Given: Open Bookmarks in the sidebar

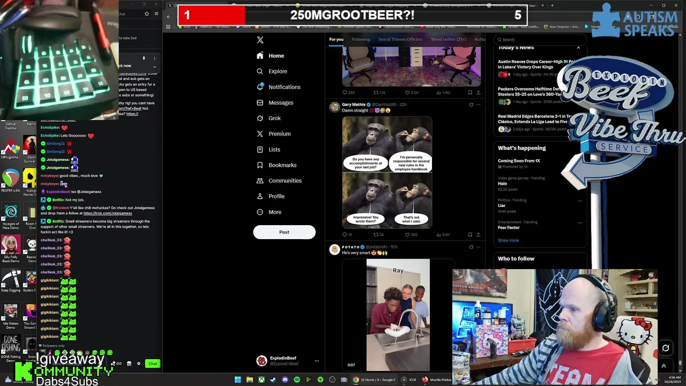Looking at the screenshot, I should [x=277, y=165].
